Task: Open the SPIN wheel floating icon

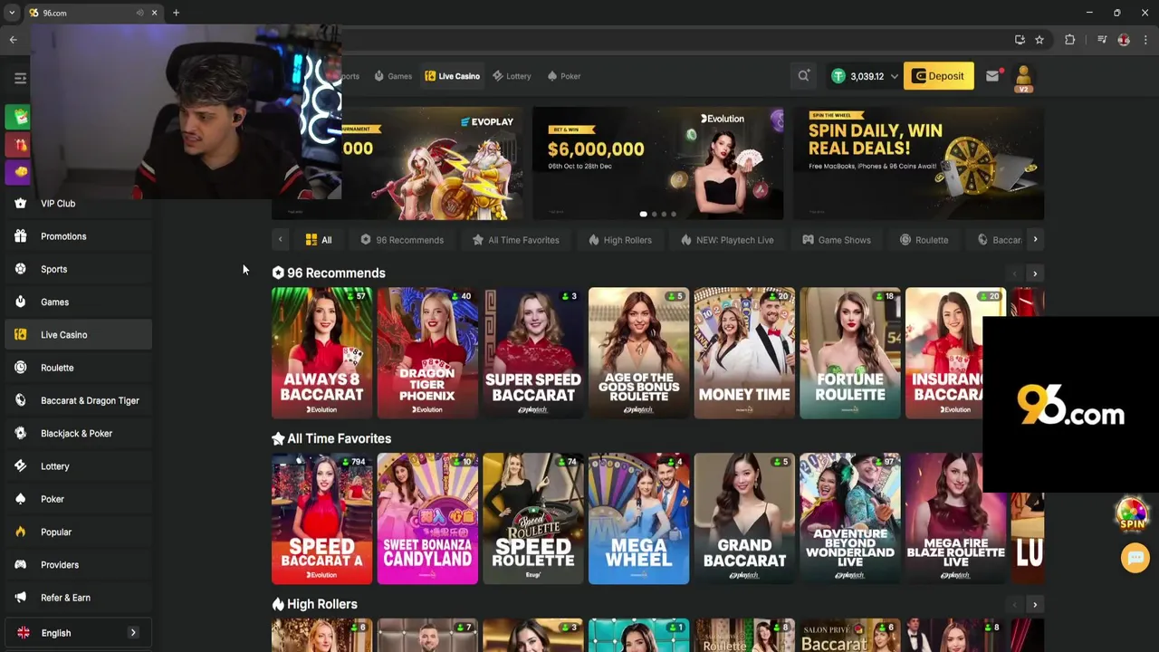Action: [1133, 513]
